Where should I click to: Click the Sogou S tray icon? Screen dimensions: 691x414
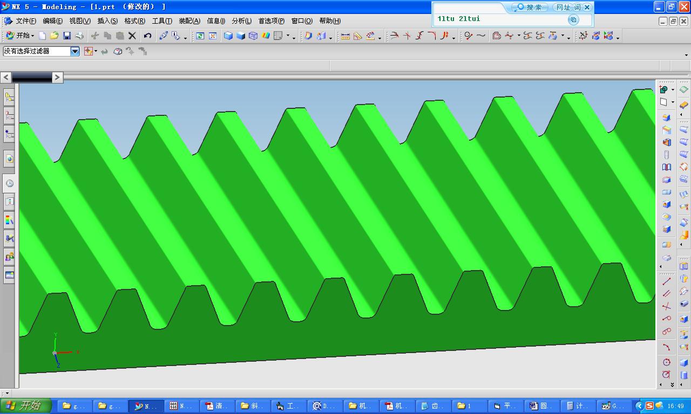(x=649, y=406)
